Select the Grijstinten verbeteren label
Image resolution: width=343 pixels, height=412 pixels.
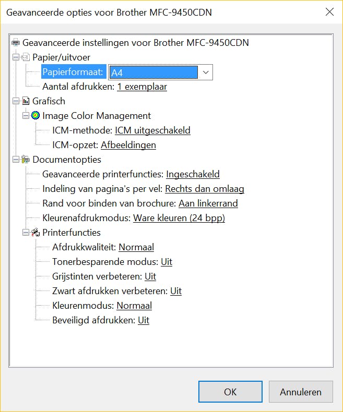point(97,276)
